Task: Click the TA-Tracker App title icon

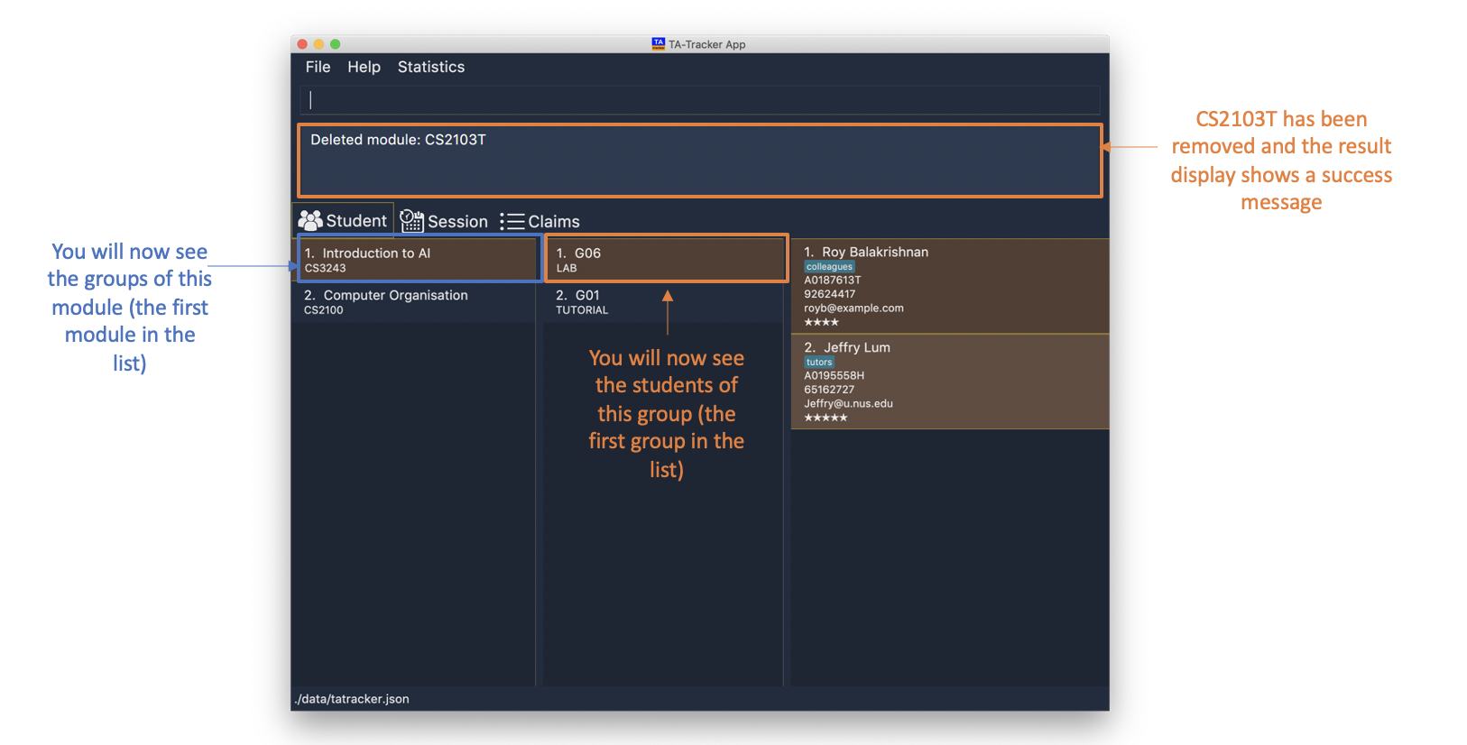Action: pyautogui.click(x=658, y=43)
